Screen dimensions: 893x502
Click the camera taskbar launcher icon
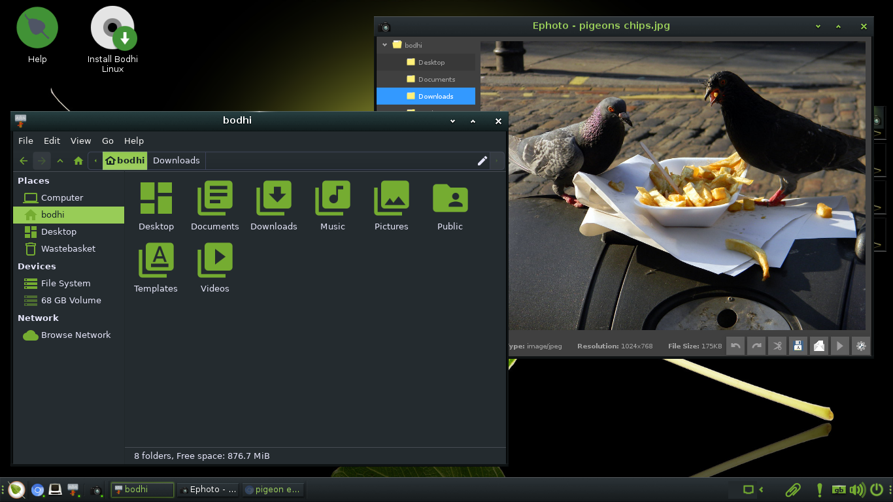tap(97, 491)
